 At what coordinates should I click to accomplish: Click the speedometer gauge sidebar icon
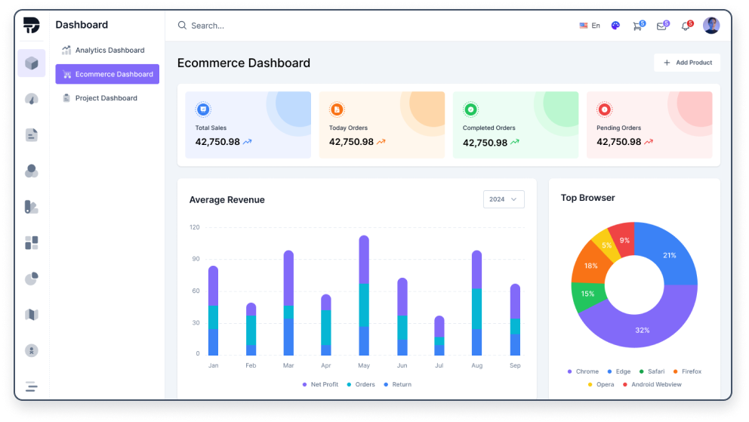click(x=31, y=99)
